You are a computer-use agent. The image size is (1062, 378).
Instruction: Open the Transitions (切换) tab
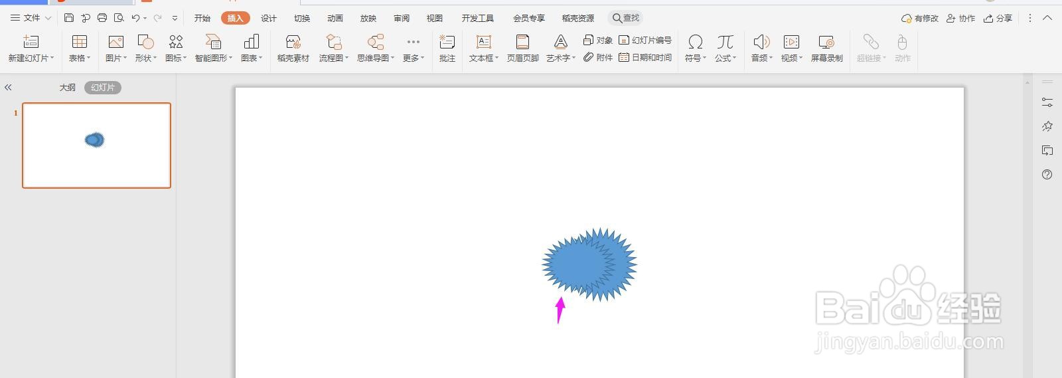pyautogui.click(x=302, y=19)
